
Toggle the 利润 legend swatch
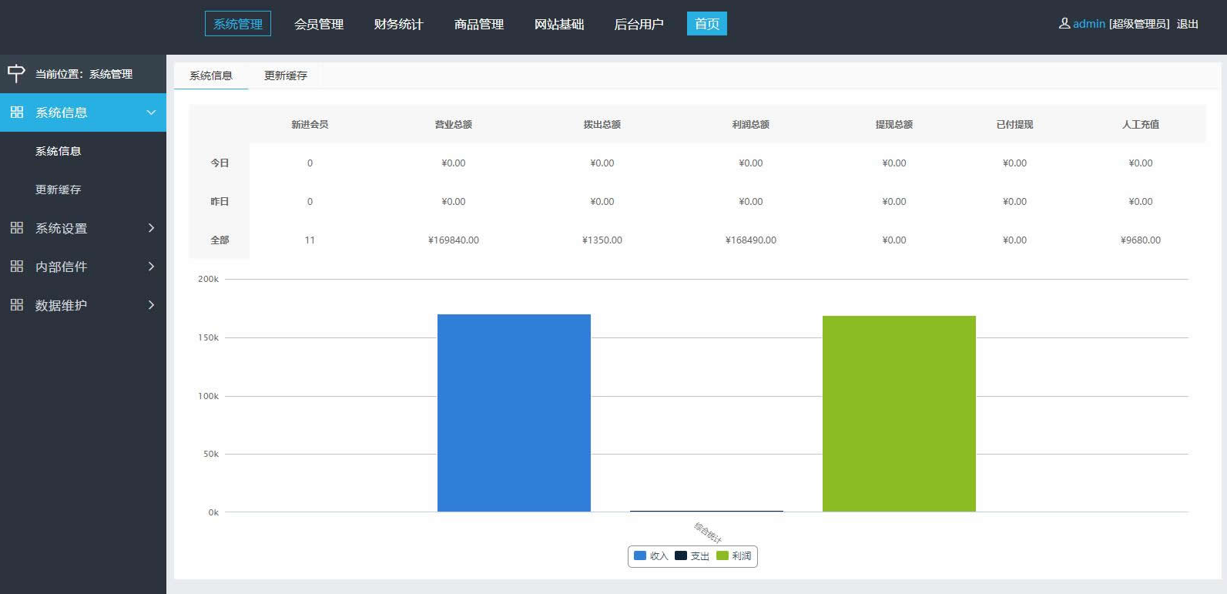(722, 555)
